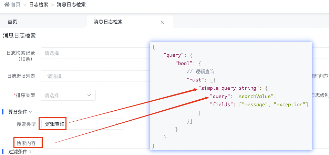Open the 日志检索记录 select field
329x155 pixels.
(95, 53)
